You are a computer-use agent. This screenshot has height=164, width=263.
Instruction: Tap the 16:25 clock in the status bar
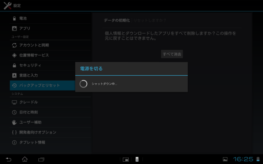[x=243, y=159]
